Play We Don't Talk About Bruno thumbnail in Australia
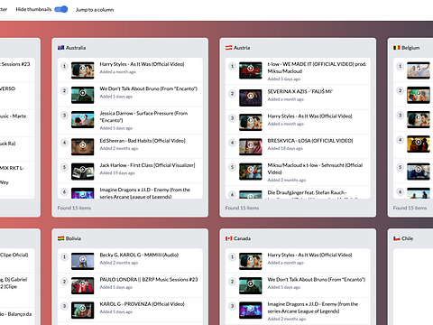 (x=83, y=95)
